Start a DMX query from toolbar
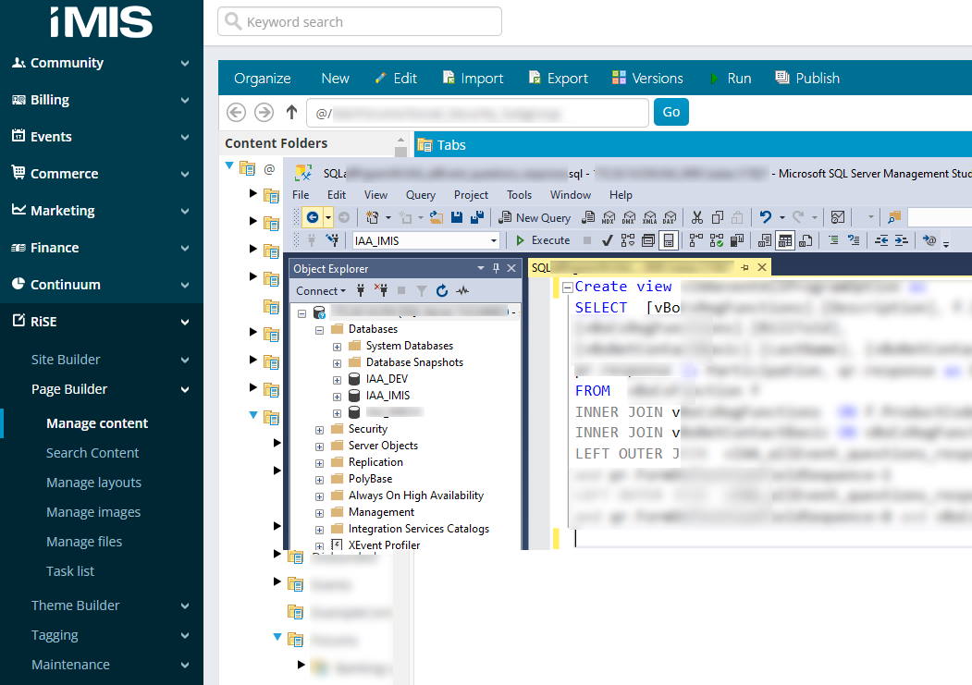The width and height of the screenshot is (972, 685). tap(629, 217)
